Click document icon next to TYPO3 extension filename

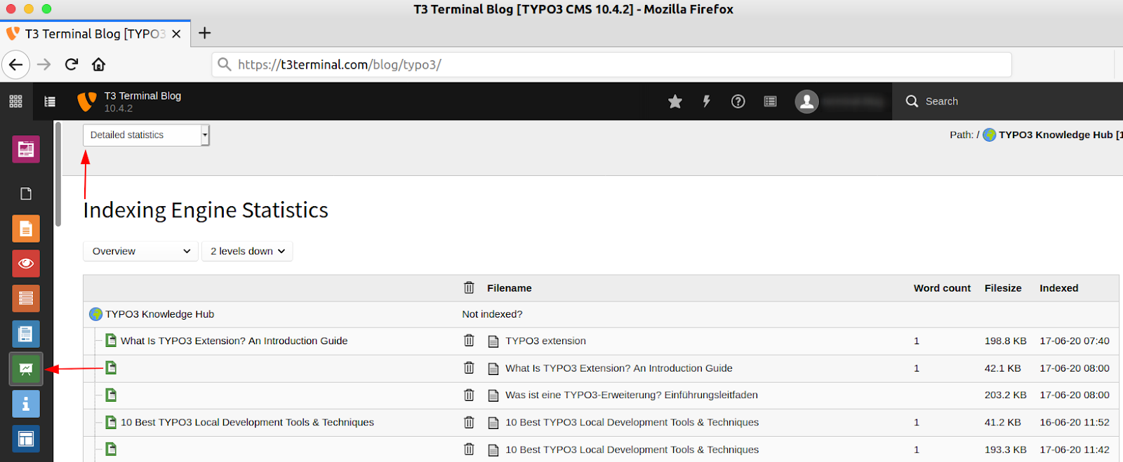pos(493,341)
